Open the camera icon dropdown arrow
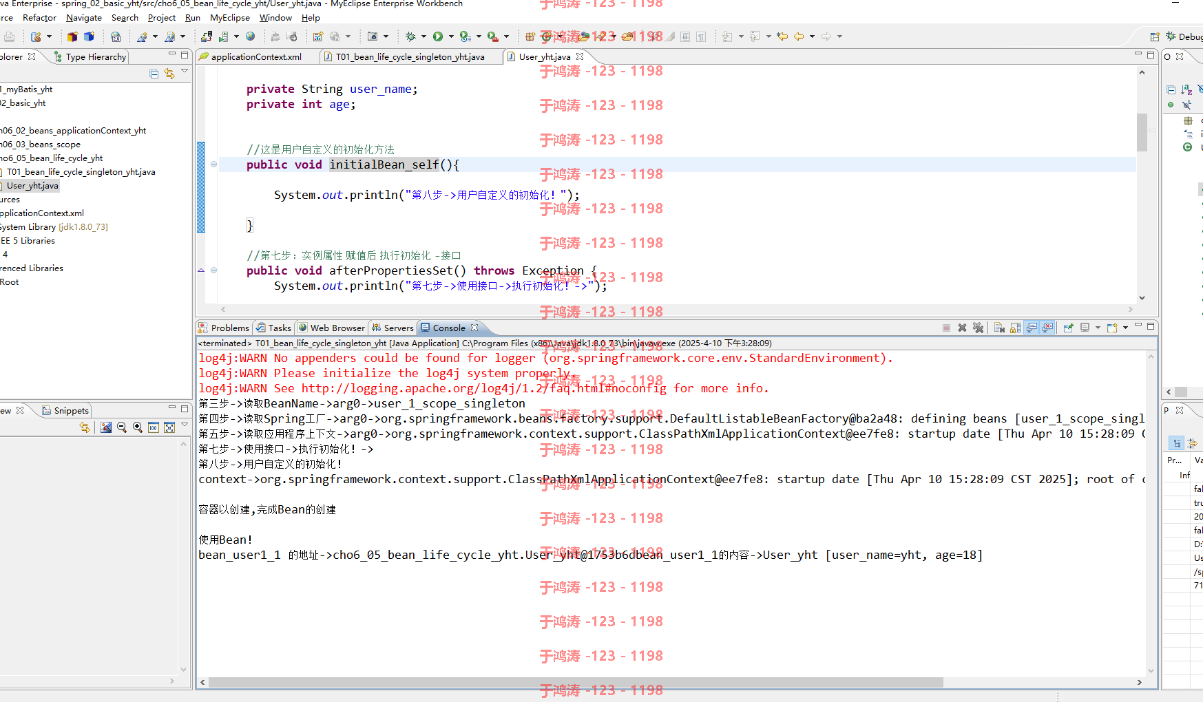Screen dimensions: 1203x702 pos(386,36)
